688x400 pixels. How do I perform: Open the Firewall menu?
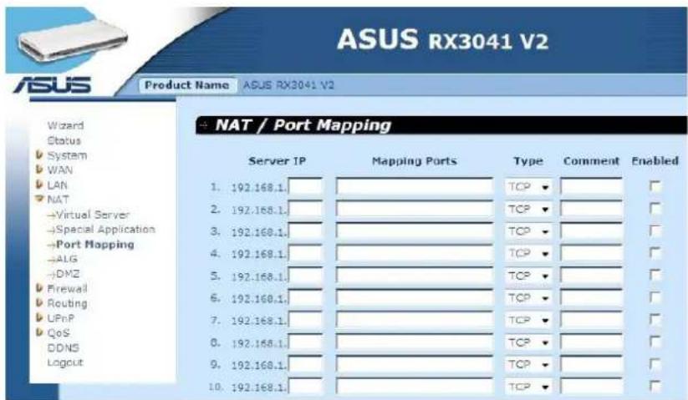(x=67, y=289)
